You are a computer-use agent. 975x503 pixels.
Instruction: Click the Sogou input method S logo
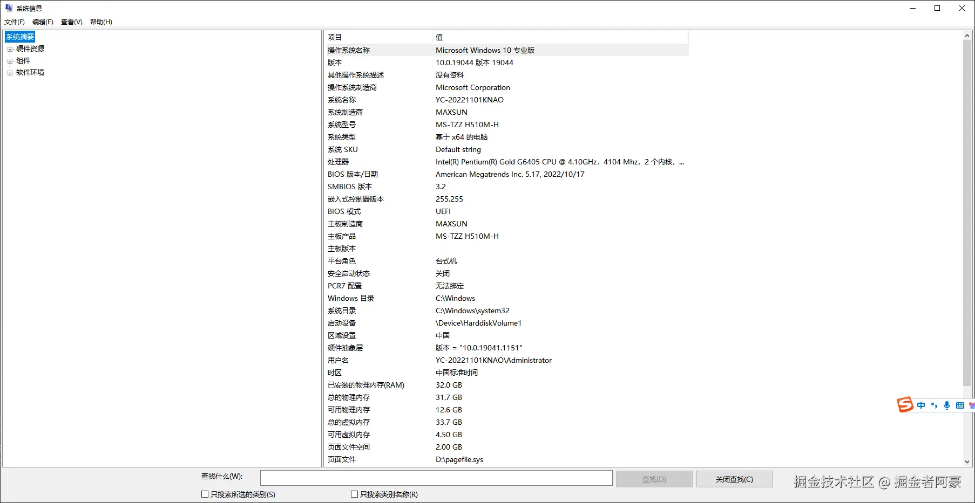905,404
